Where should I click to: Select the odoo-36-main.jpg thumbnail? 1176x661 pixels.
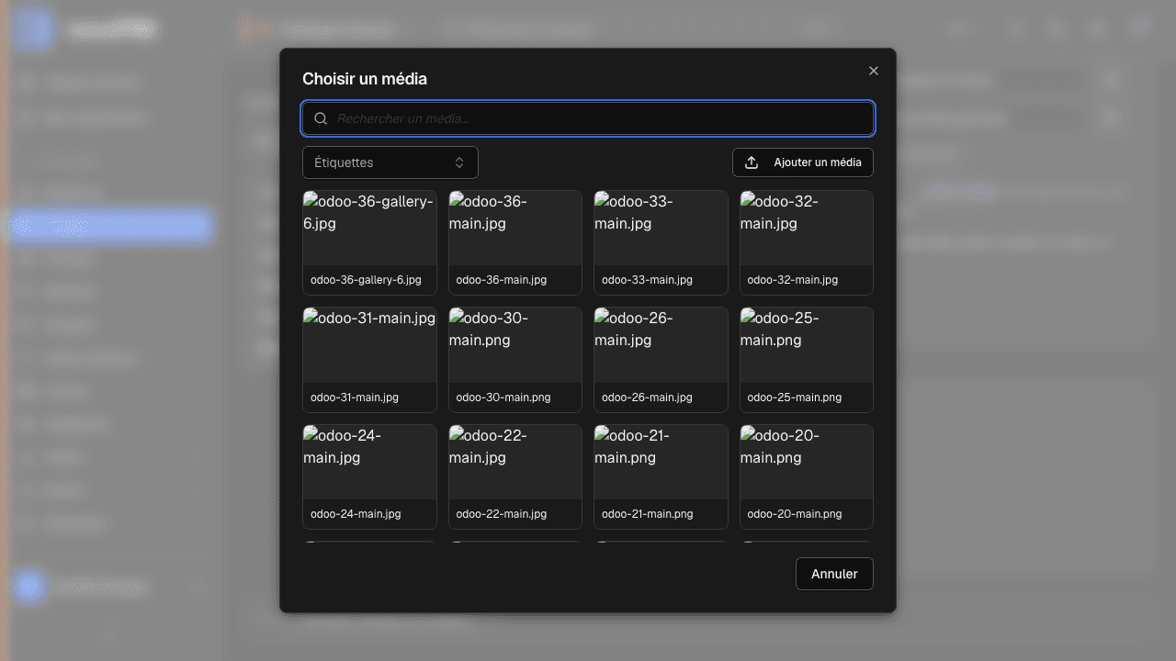pyautogui.click(x=515, y=228)
